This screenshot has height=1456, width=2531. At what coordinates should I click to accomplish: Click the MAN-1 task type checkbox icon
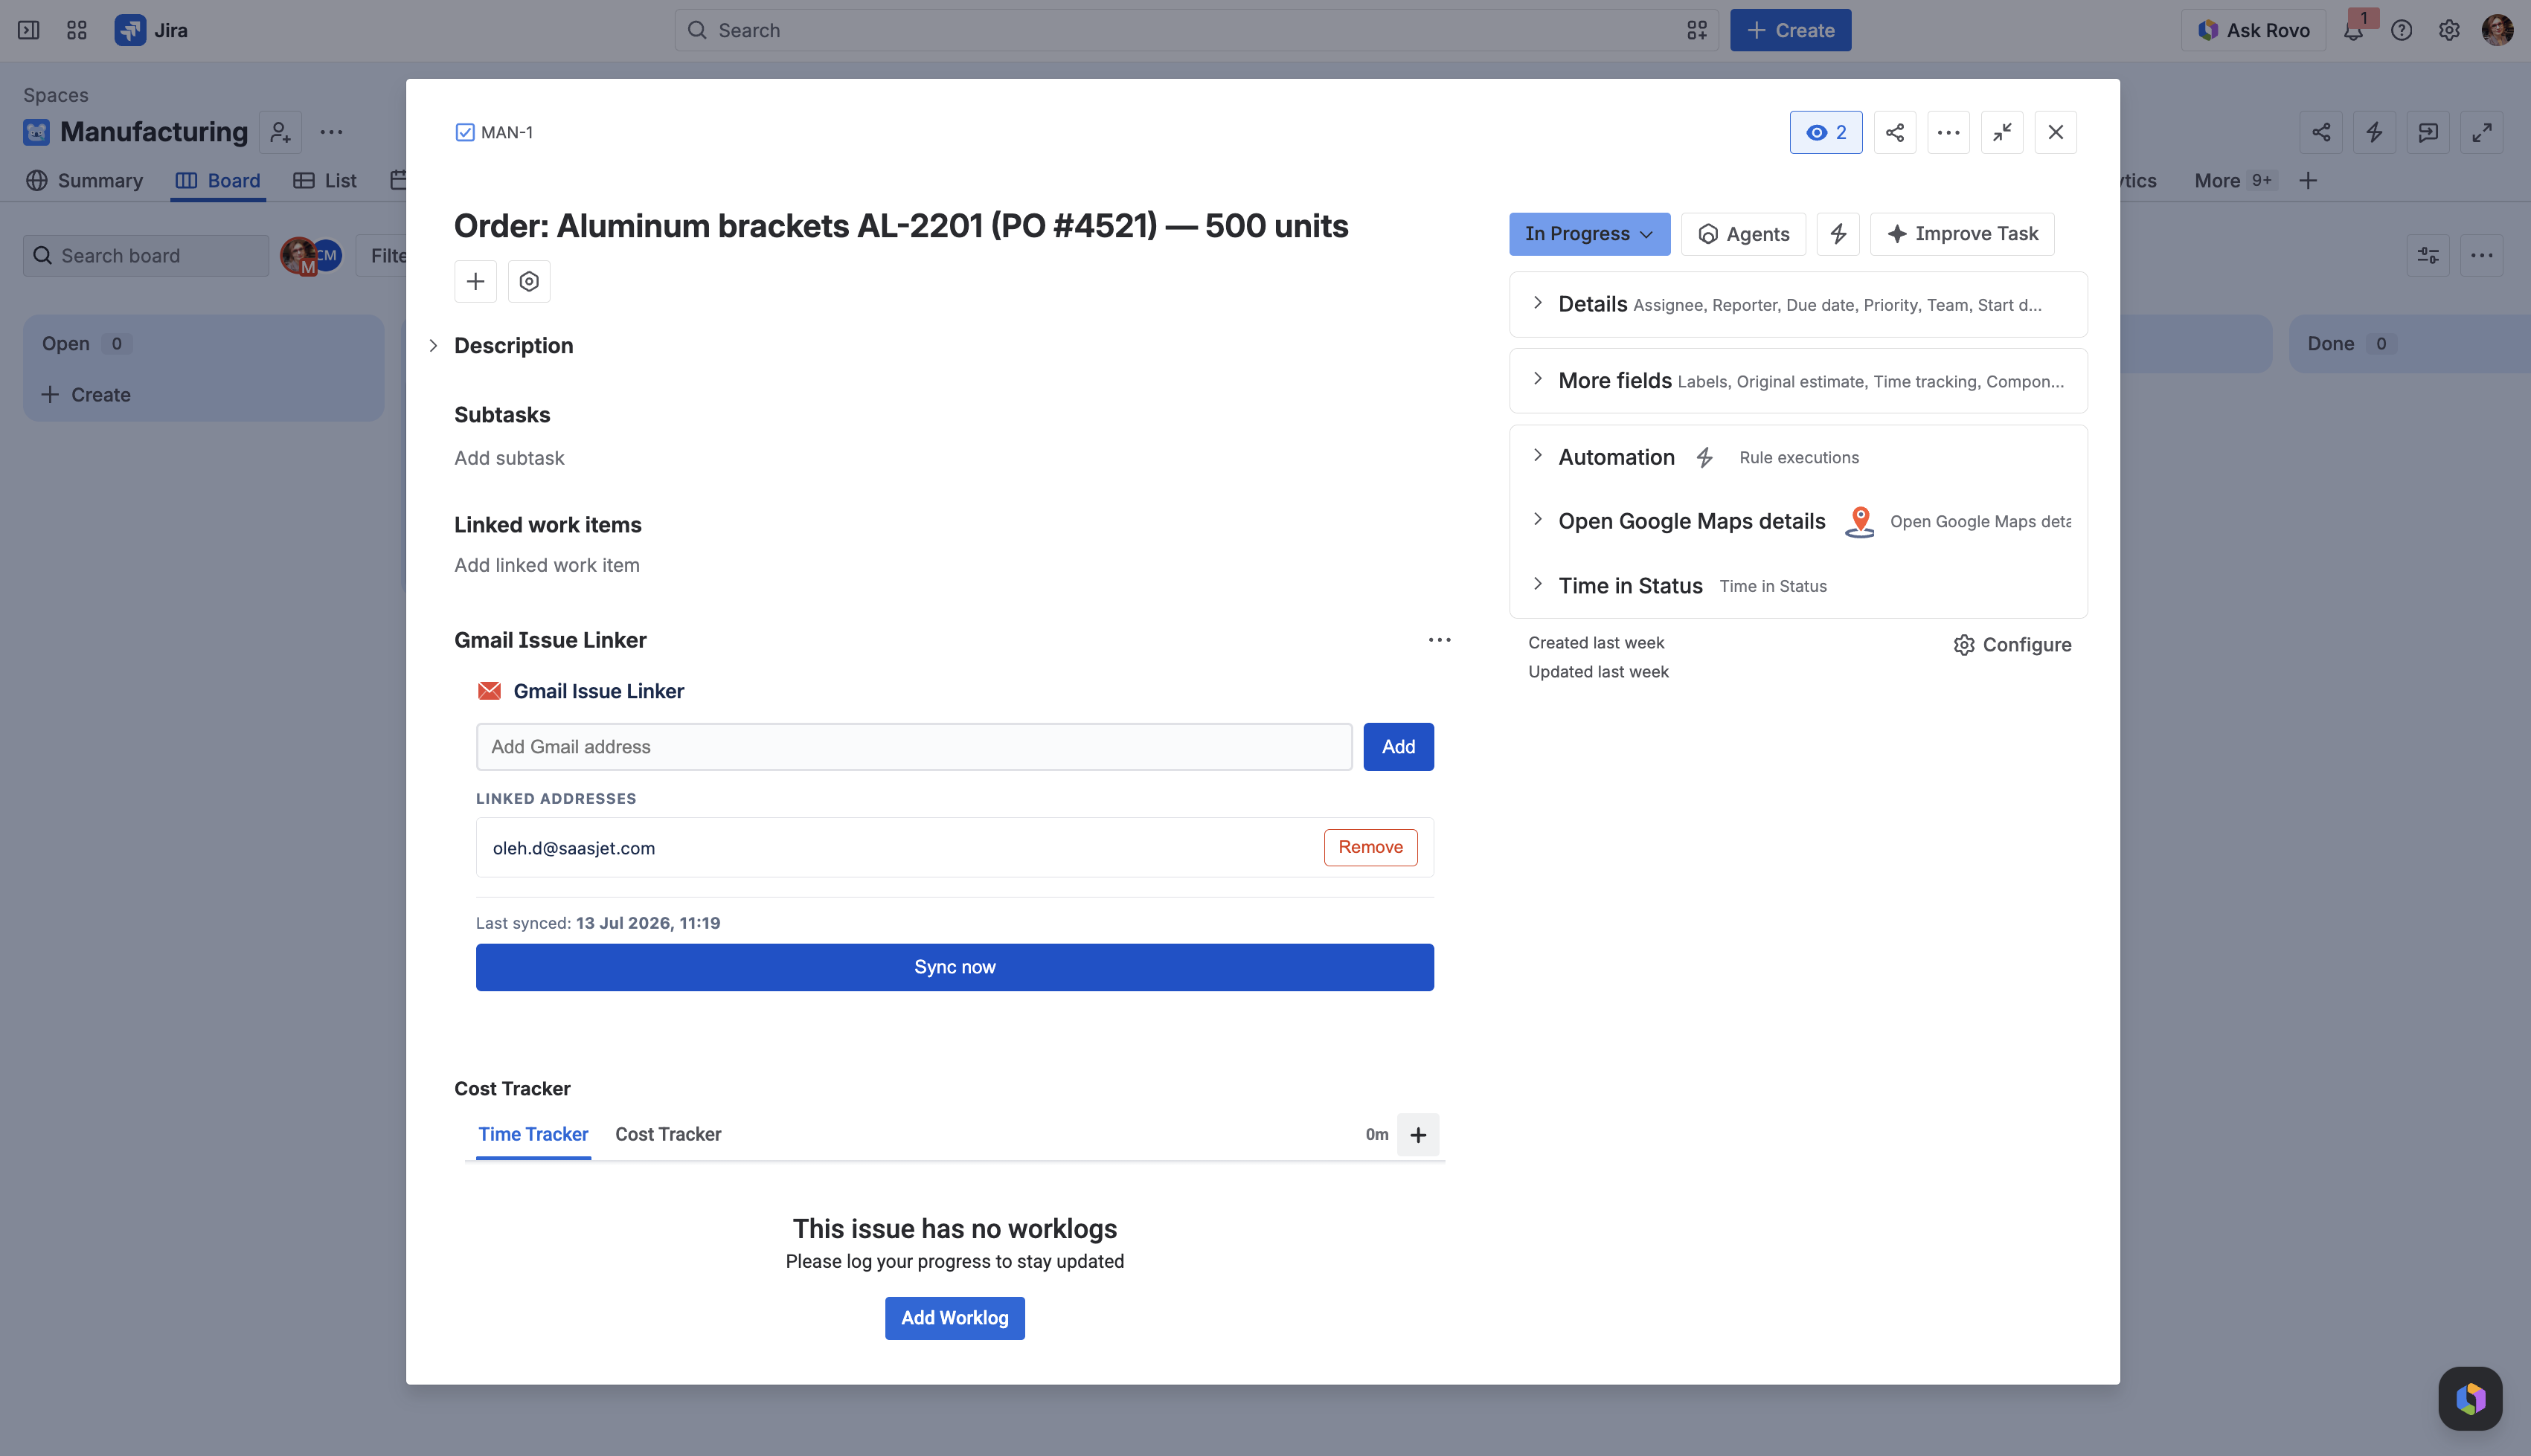[464, 132]
